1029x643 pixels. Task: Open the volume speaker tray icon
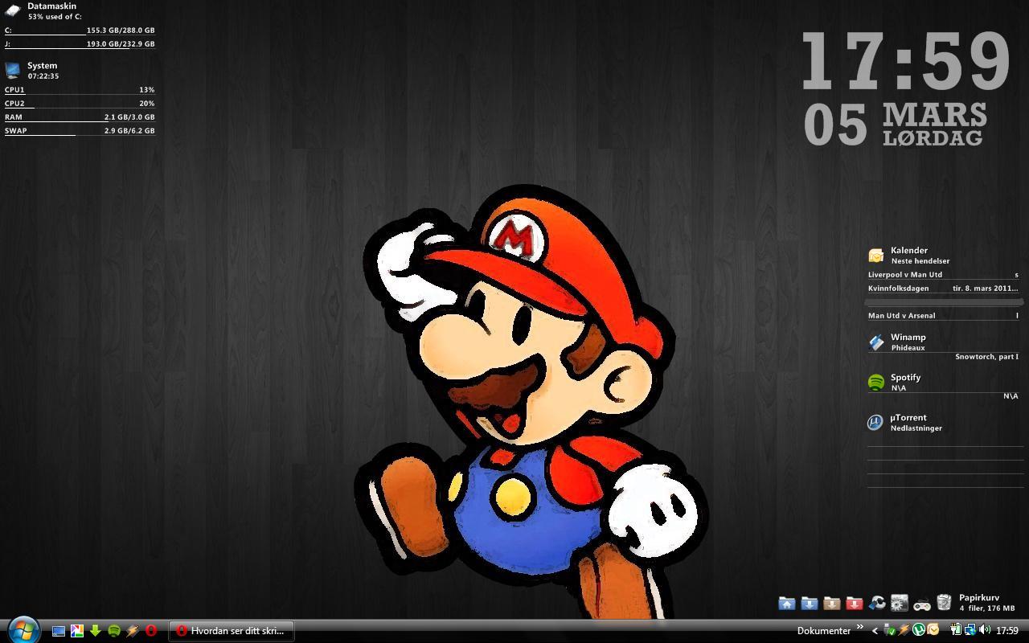coord(985,630)
